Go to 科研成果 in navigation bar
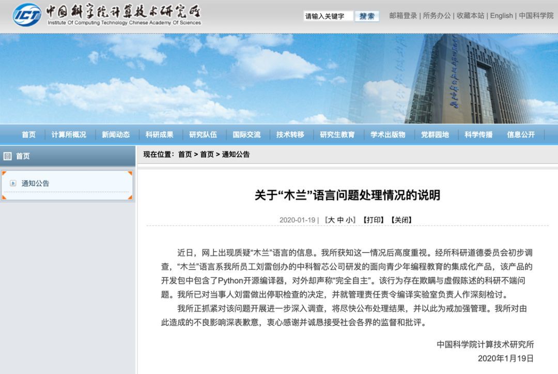 click(x=160, y=134)
